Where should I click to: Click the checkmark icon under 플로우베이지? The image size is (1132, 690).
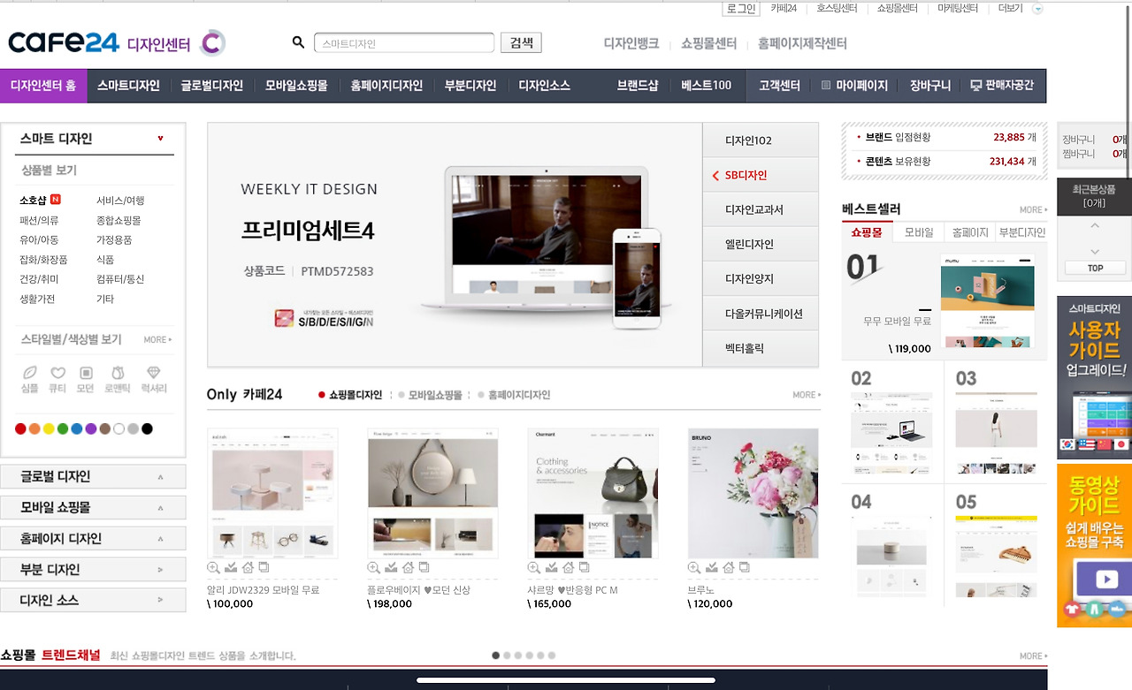391,567
